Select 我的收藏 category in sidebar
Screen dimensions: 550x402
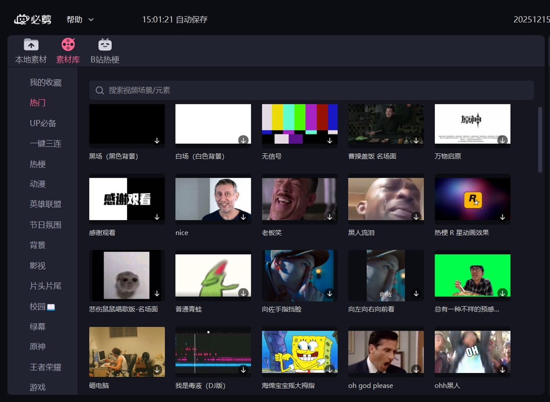[45, 83]
